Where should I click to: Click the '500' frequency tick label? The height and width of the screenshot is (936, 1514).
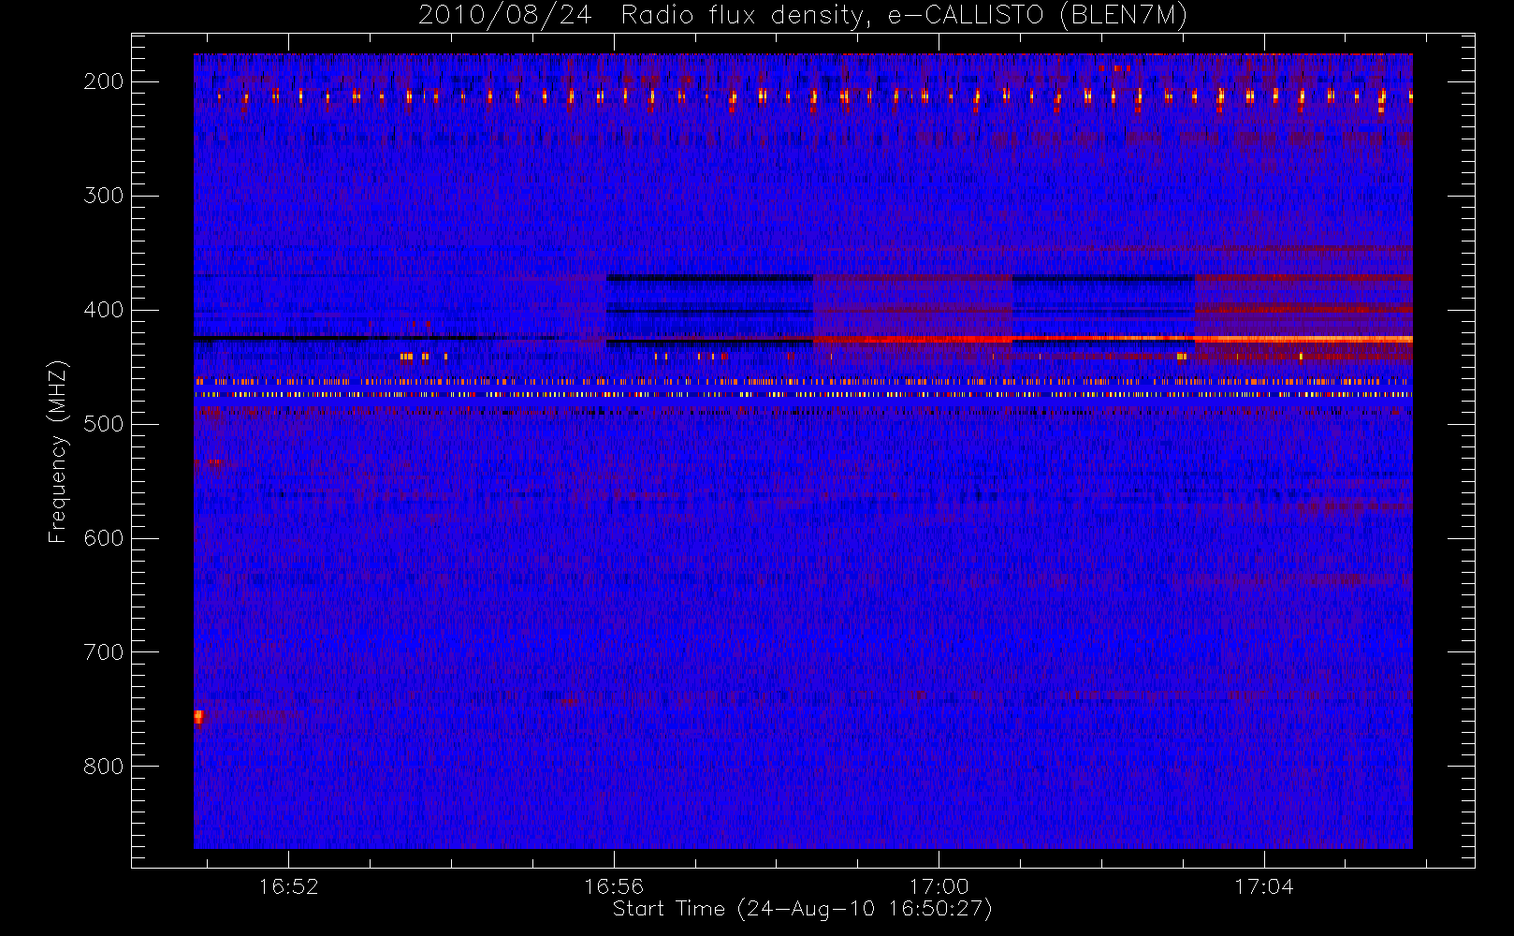(103, 424)
